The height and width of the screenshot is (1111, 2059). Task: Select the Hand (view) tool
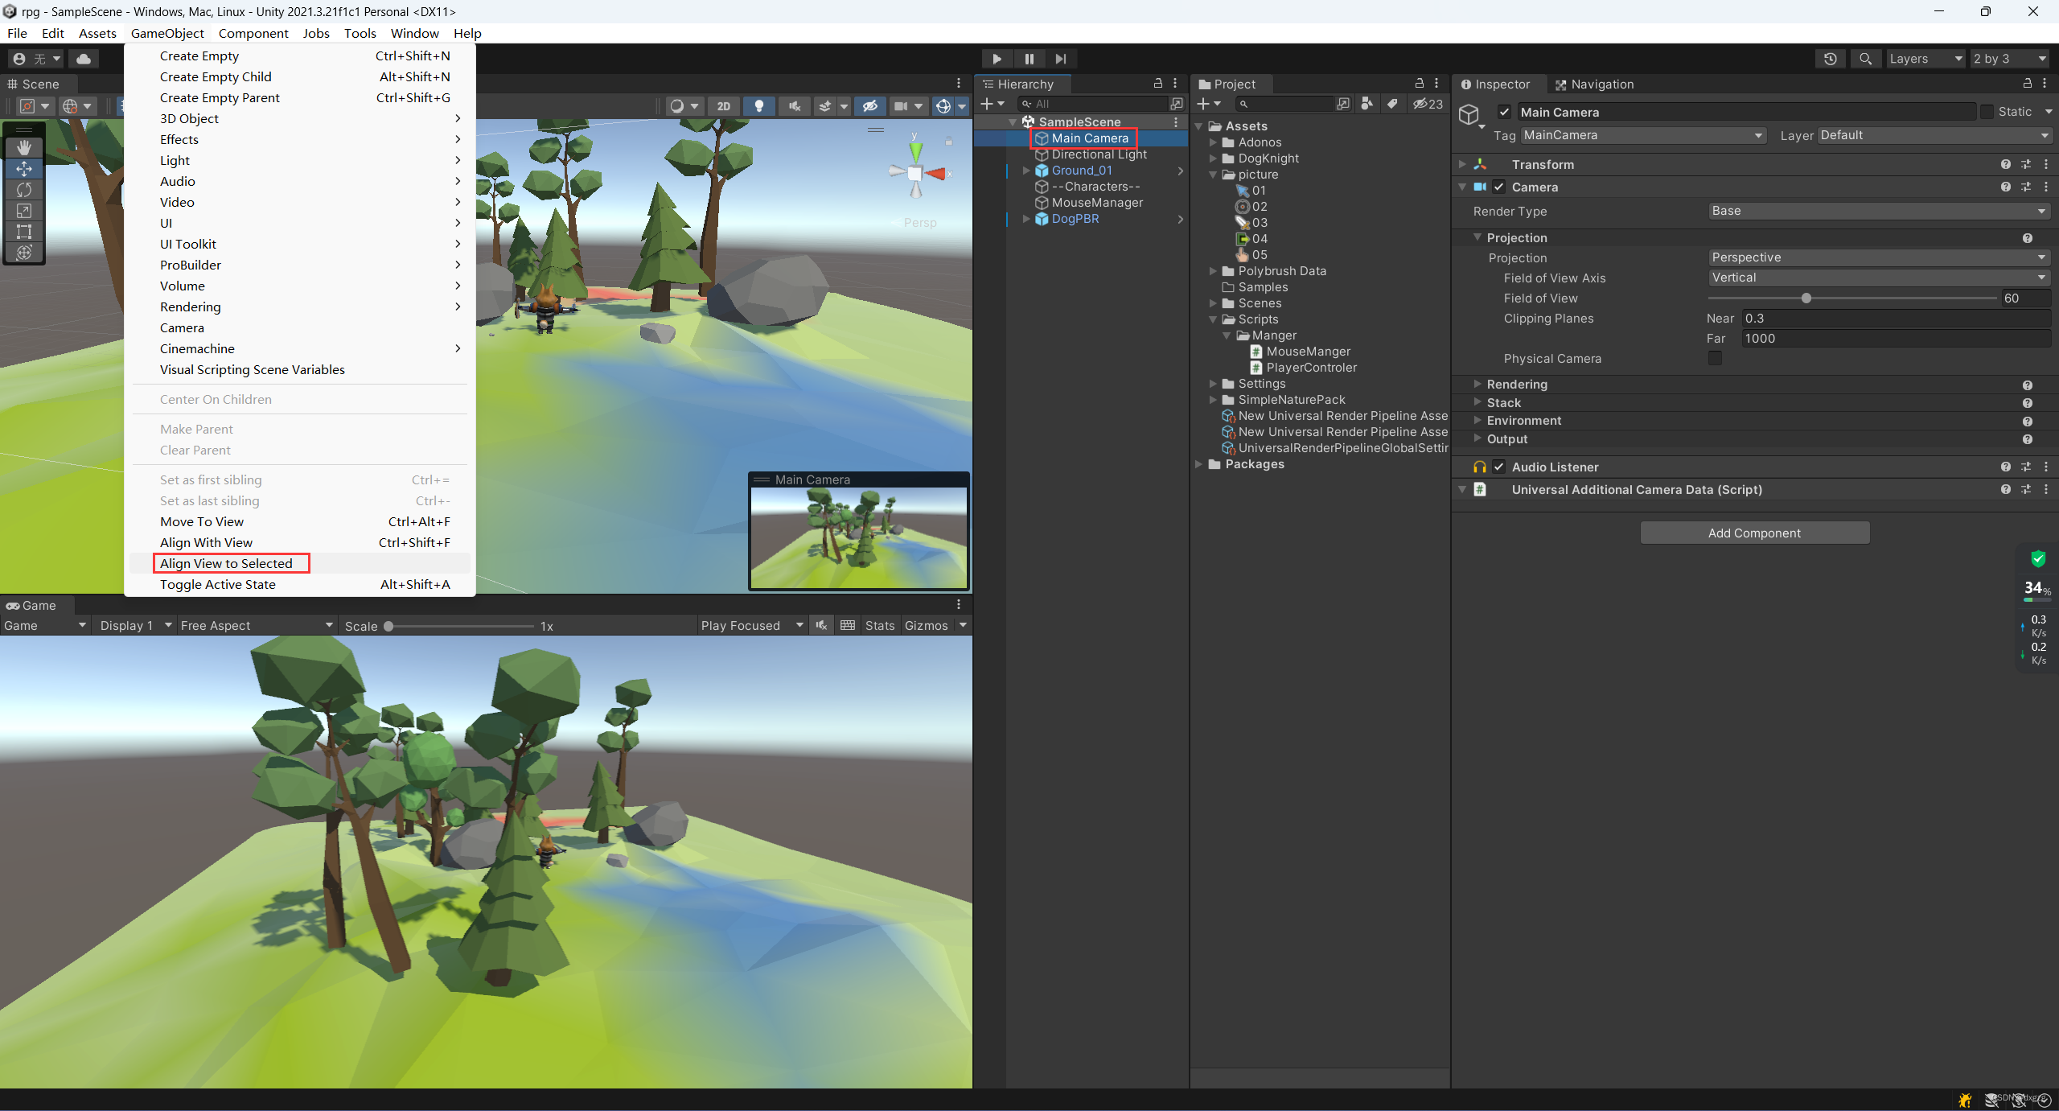[x=24, y=147]
